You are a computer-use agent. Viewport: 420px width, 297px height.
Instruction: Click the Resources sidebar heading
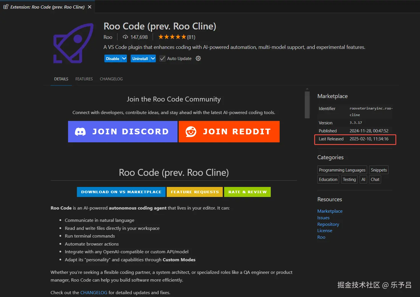(x=330, y=199)
